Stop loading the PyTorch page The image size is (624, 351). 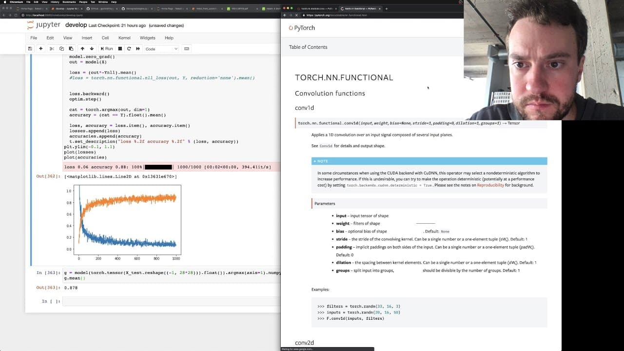pyautogui.click(x=296, y=15)
